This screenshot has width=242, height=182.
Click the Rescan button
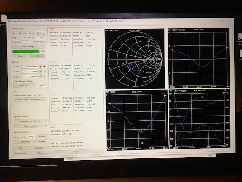(42, 136)
